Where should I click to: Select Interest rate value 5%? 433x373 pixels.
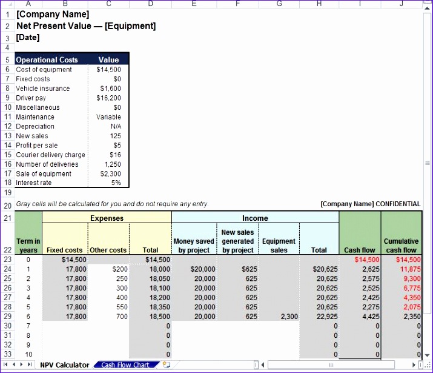point(108,183)
